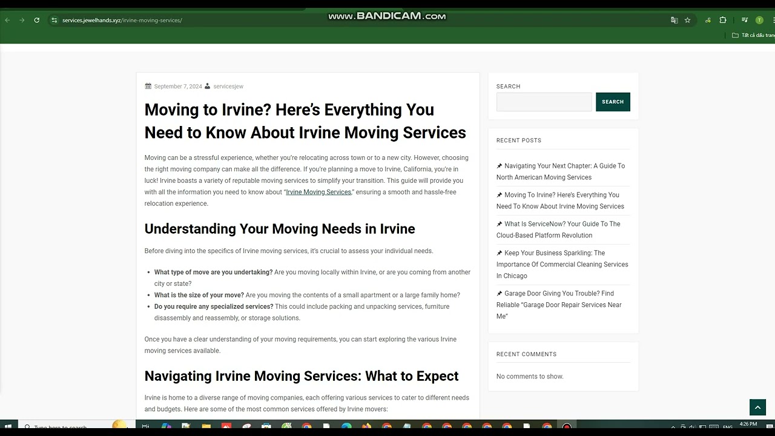
Task: Open 'Keep Your Business Sparkling' recent post
Action: tap(562, 264)
